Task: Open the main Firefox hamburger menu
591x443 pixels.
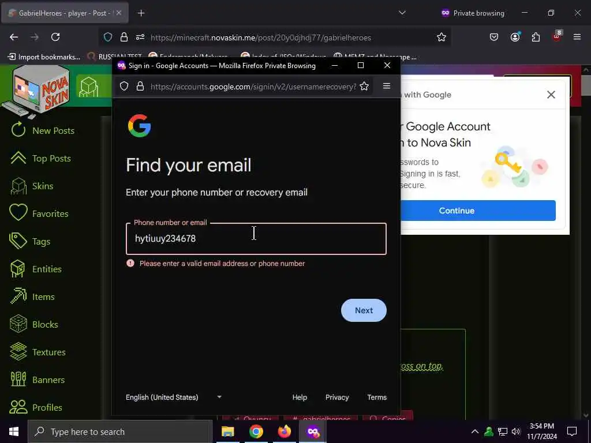Action: pyautogui.click(x=577, y=37)
